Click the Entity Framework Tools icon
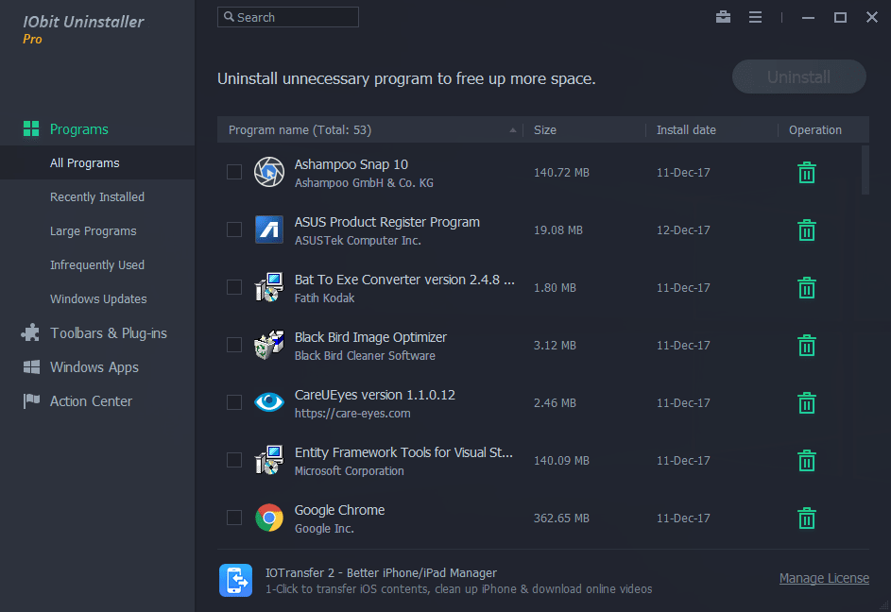891x612 pixels. pos(268,460)
